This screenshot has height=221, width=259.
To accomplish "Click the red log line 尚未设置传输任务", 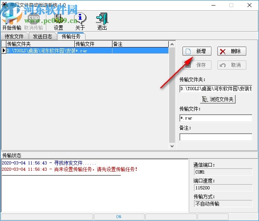I will click(x=69, y=169).
